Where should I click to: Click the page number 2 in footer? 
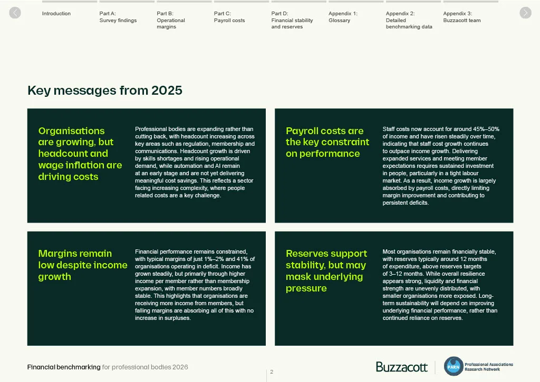[x=272, y=371]
